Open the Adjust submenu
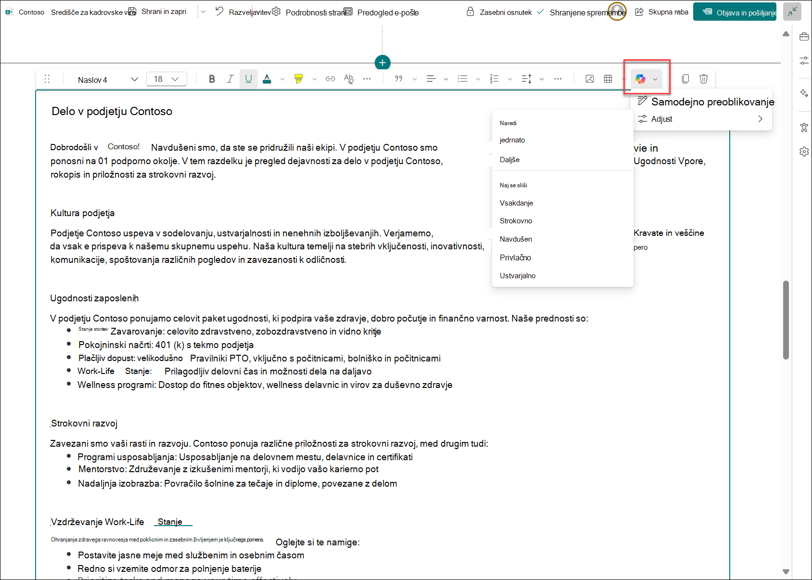The width and height of the screenshot is (812, 580). tap(701, 119)
